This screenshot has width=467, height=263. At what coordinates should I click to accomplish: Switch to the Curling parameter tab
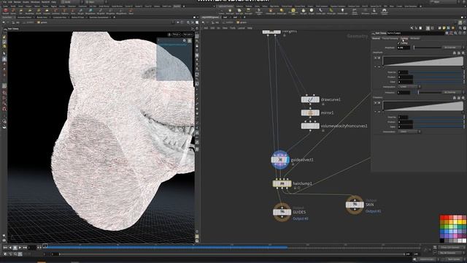click(x=404, y=39)
